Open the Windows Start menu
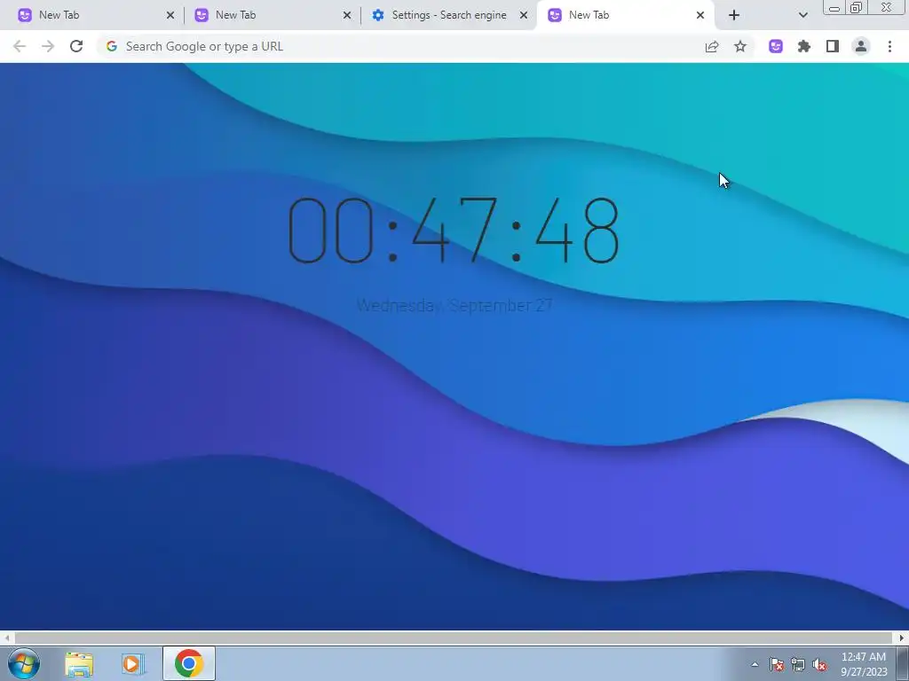This screenshot has width=909, height=681. click(24, 663)
